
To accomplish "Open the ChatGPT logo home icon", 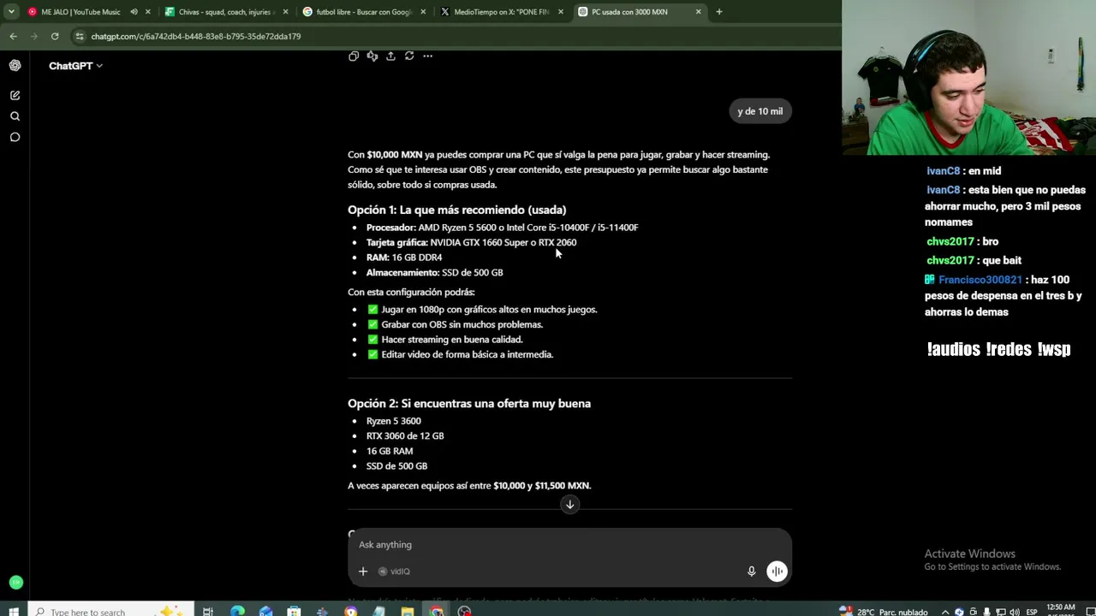I will click(x=15, y=65).
